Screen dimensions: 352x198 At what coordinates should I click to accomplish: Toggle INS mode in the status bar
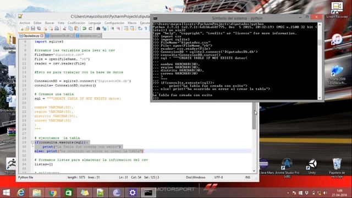[x=248, y=177]
